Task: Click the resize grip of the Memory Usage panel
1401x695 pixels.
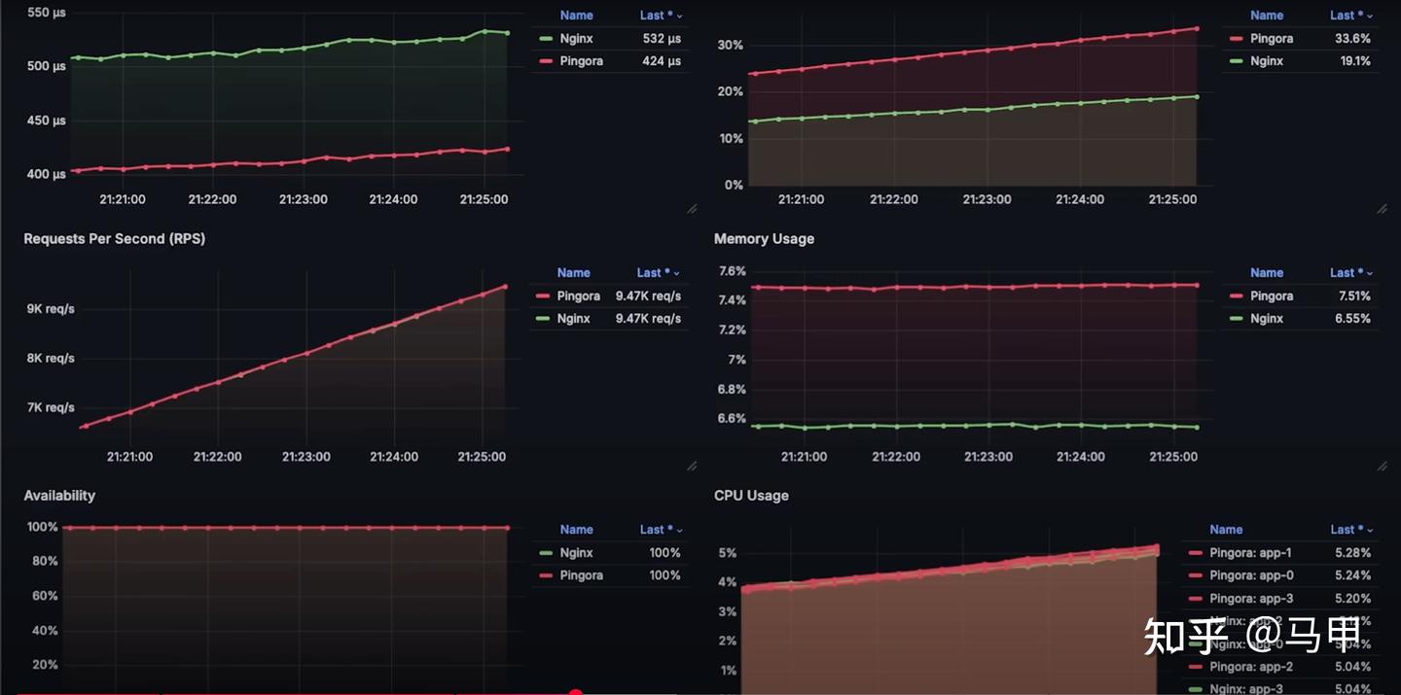Action: [1382, 466]
